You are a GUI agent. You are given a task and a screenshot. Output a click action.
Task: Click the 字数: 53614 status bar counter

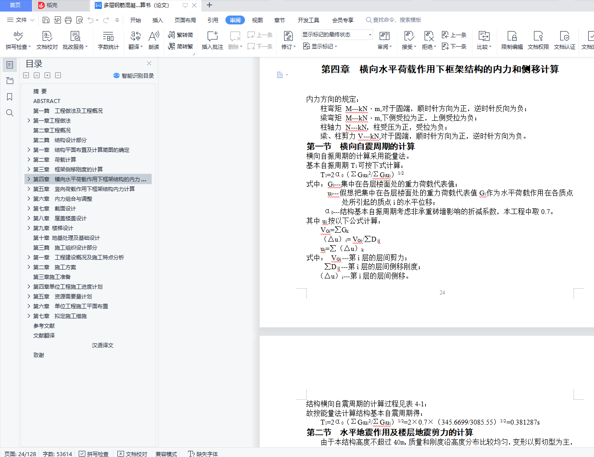pyautogui.click(x=57, y=454)
